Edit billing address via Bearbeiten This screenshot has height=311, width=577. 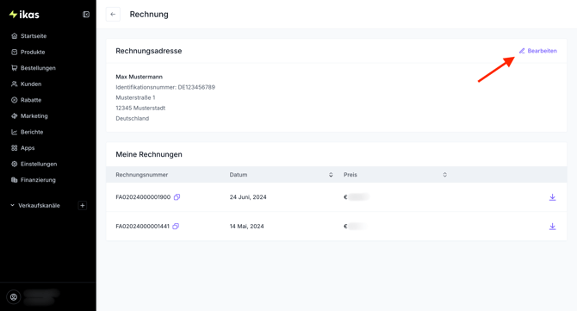[x=538, y=51]
